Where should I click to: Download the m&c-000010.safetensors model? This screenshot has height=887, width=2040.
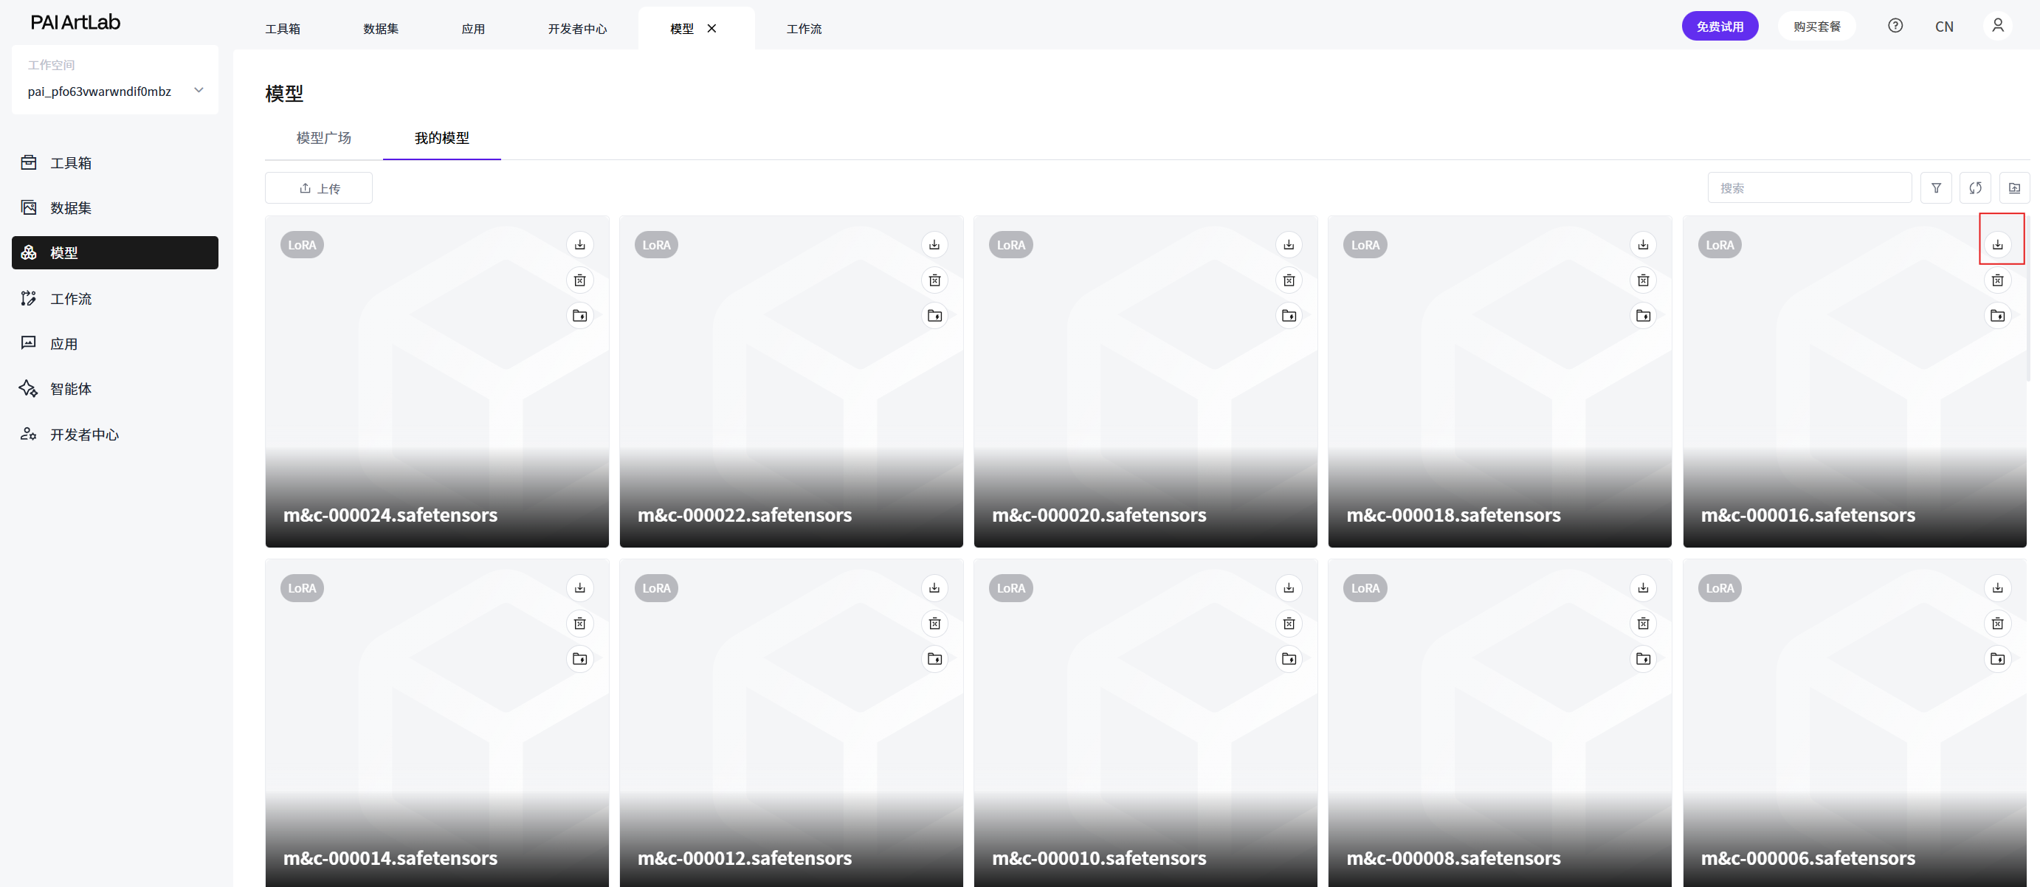pos(1289,587)
